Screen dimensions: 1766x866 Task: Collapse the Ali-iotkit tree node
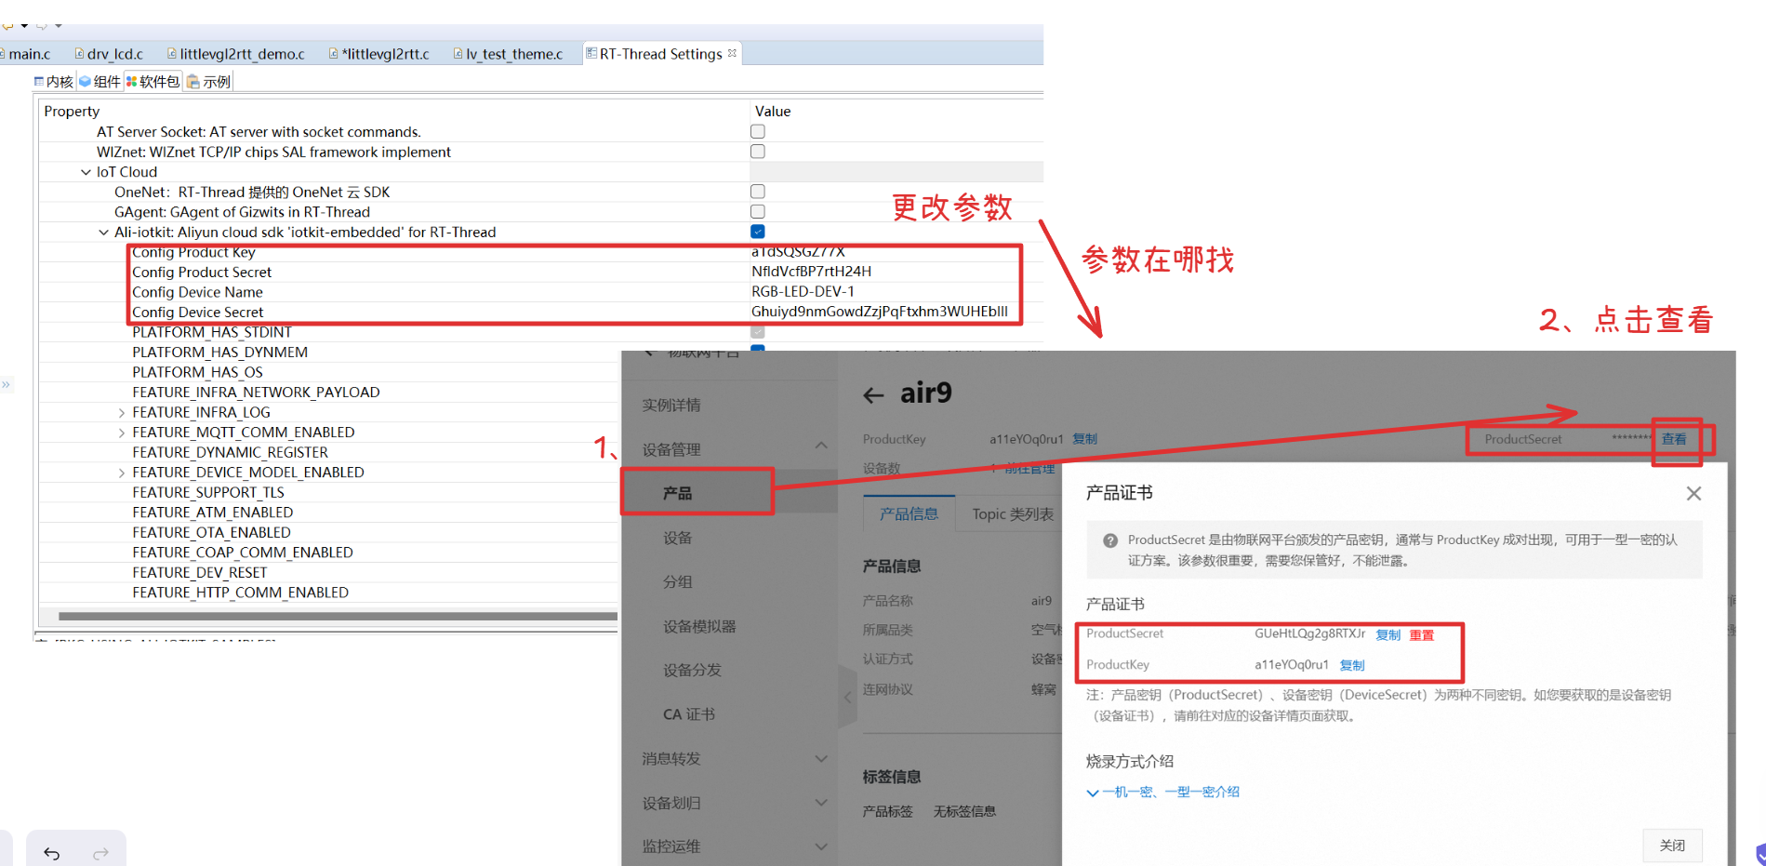coord(103,233)
